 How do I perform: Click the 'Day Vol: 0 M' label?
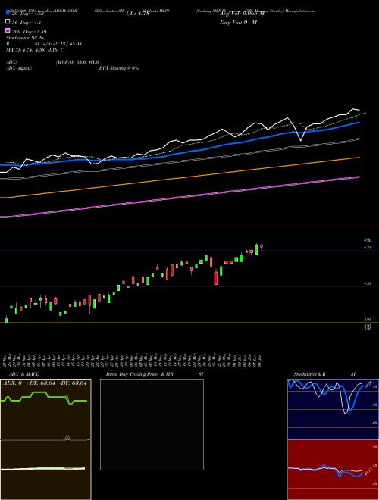(x=238, y=23)
